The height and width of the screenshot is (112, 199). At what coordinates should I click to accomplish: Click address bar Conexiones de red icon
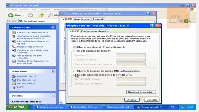(x=21, y=21)
